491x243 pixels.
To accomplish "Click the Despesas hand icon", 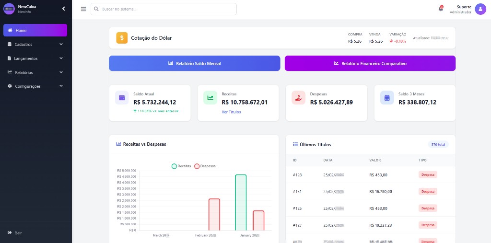I will tap(298, 98).
